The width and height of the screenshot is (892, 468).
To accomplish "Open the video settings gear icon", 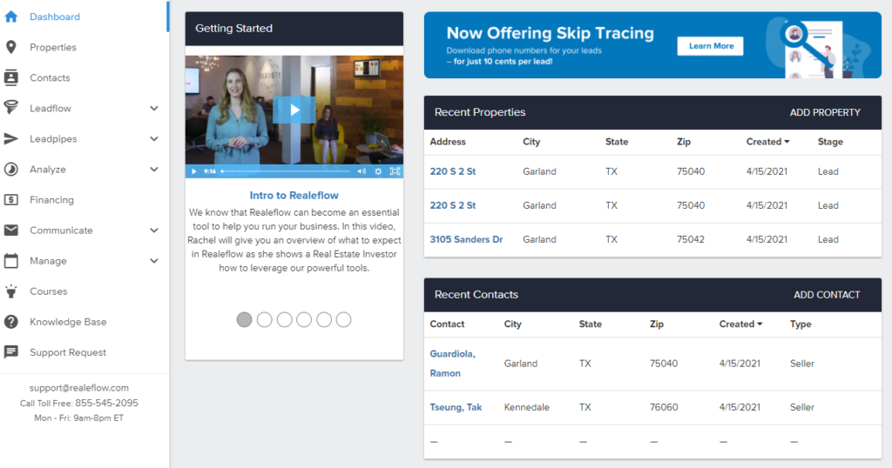I will click(378, 171).
